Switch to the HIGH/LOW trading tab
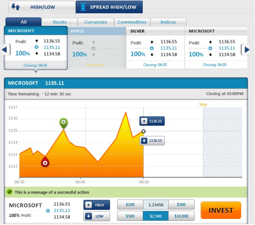The height and width of the screenshot is (225, 255). tap(42, 7)
